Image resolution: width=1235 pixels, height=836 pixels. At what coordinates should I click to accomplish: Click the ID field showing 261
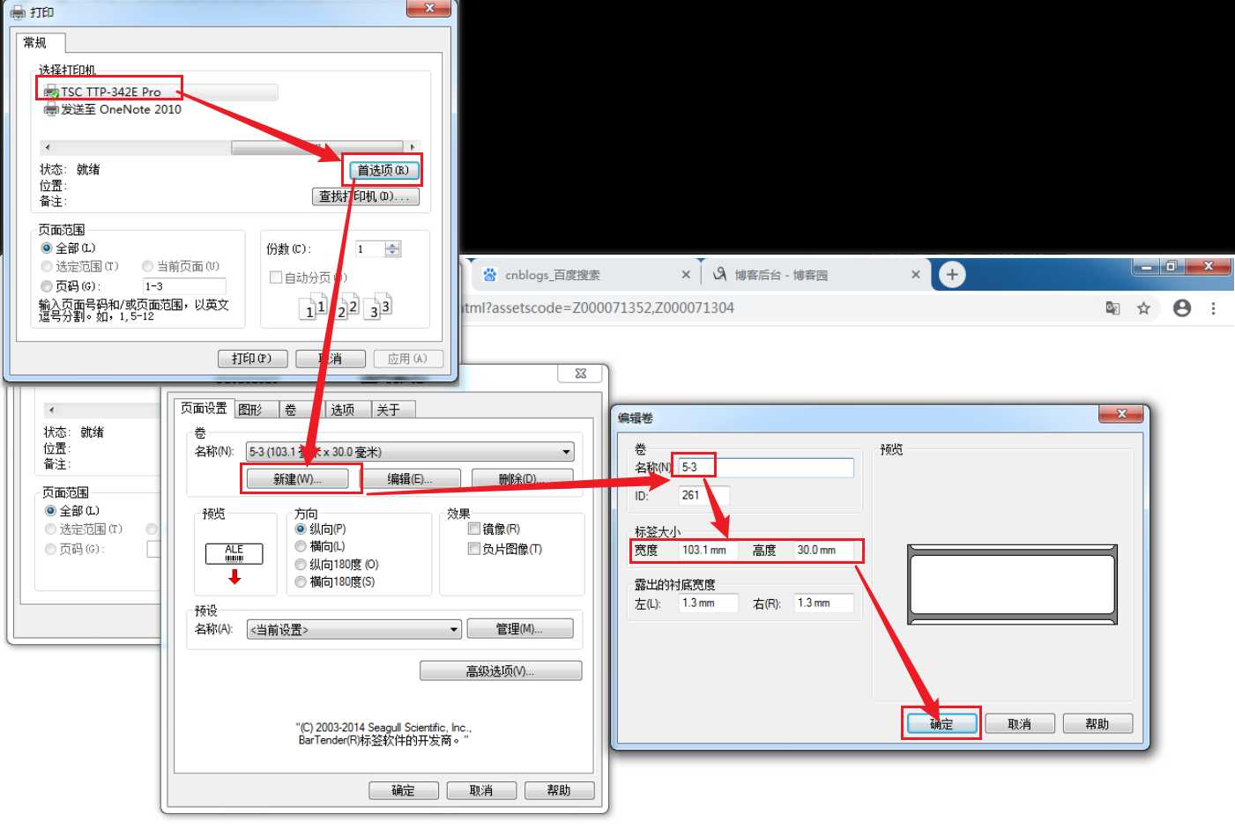pos(703,496)
